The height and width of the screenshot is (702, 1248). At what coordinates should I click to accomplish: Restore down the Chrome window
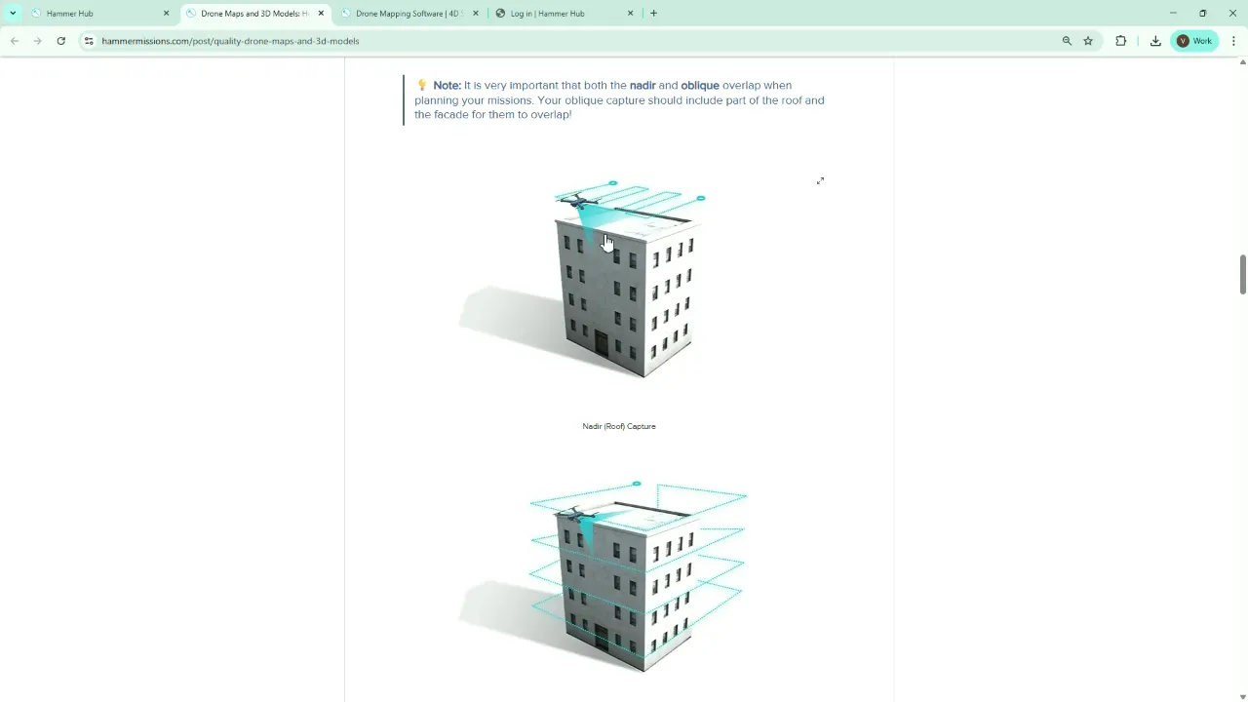click(1203, 14)
